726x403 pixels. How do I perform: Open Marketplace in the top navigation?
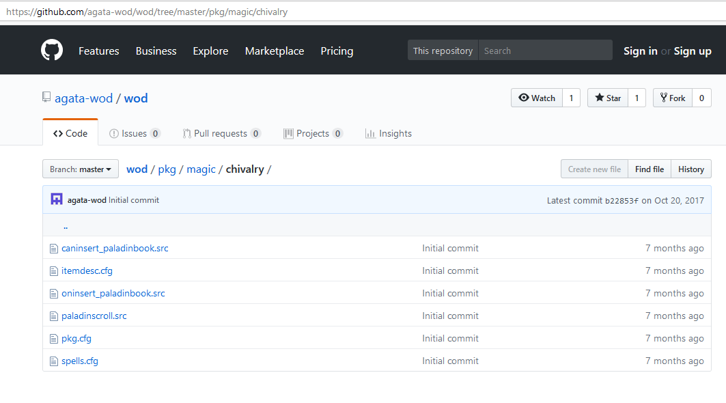(x=275, y=51)
